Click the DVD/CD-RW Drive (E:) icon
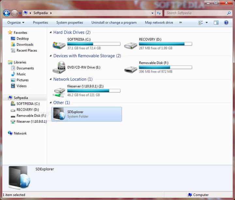 [x=59, y=67]
